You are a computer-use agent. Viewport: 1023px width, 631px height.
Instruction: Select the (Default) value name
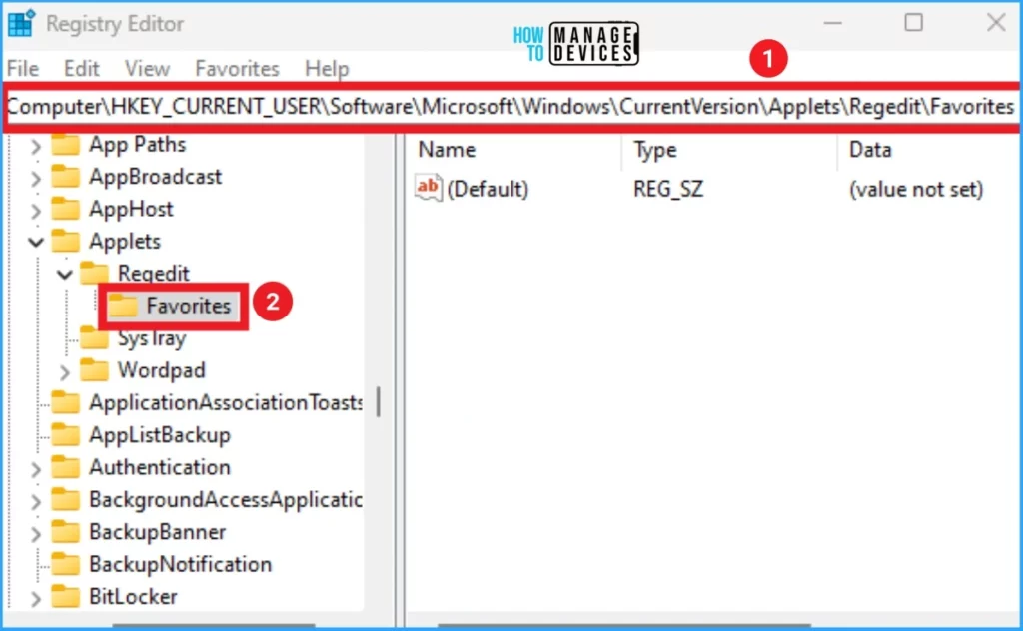point(488,189)
